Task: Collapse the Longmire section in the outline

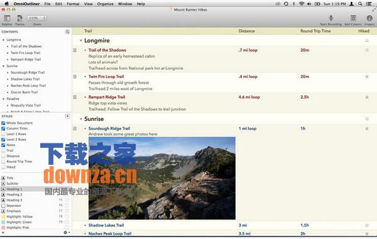Action: pyautogui.click(x=81, y=41)
